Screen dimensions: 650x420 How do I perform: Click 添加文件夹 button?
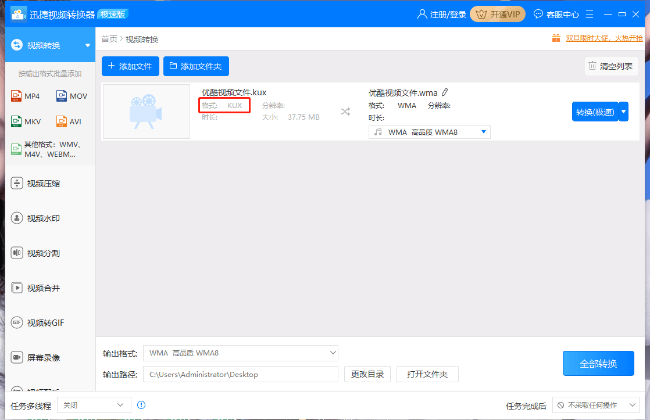click(x=196, y=66)
